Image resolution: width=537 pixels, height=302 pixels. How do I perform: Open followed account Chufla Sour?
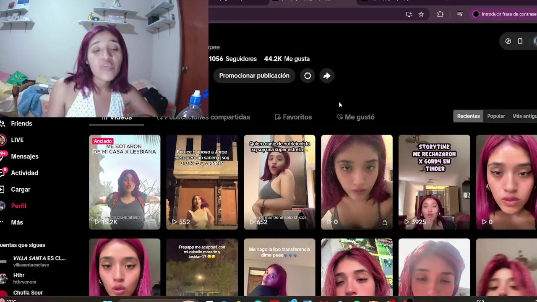[x=28, y=293]
